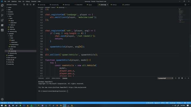Open the Edit menu
The width and height of the screenshot is (191, 107).
click(9, 1)
